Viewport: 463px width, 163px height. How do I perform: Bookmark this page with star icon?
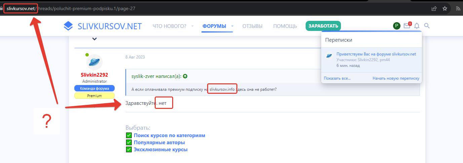click(445, 8)
